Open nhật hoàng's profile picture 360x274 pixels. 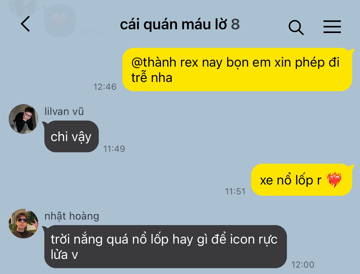coord(23,224)
